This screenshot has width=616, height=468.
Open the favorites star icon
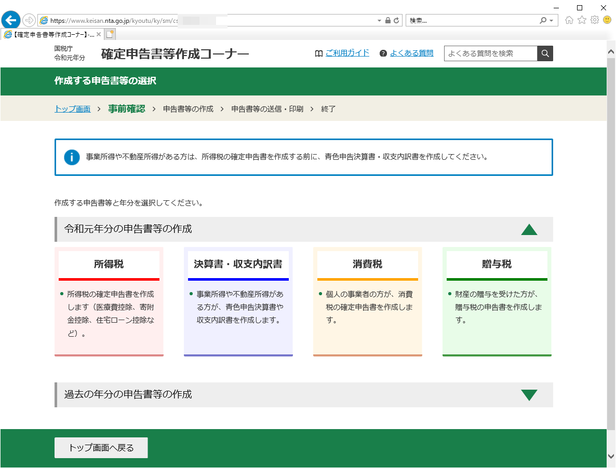click(582, 20)
